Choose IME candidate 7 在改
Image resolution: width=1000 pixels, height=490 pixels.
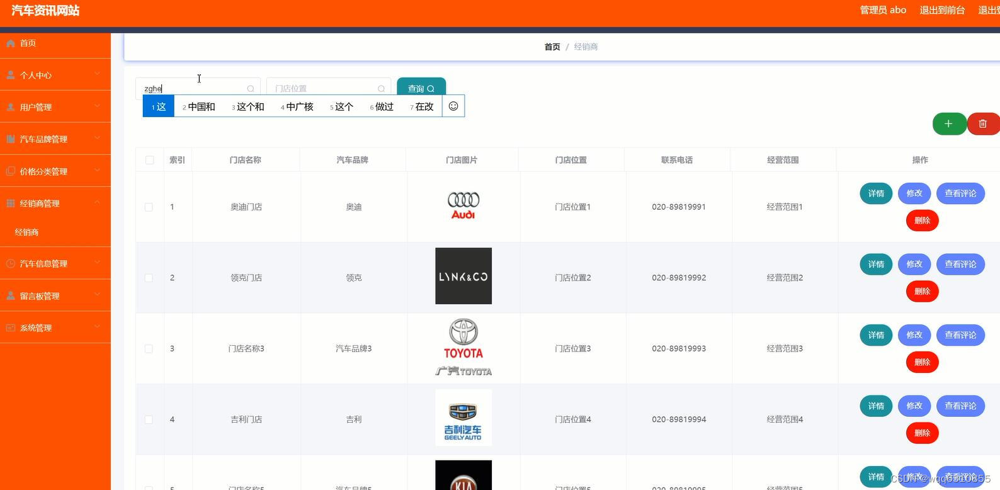[x=422, y=106]
